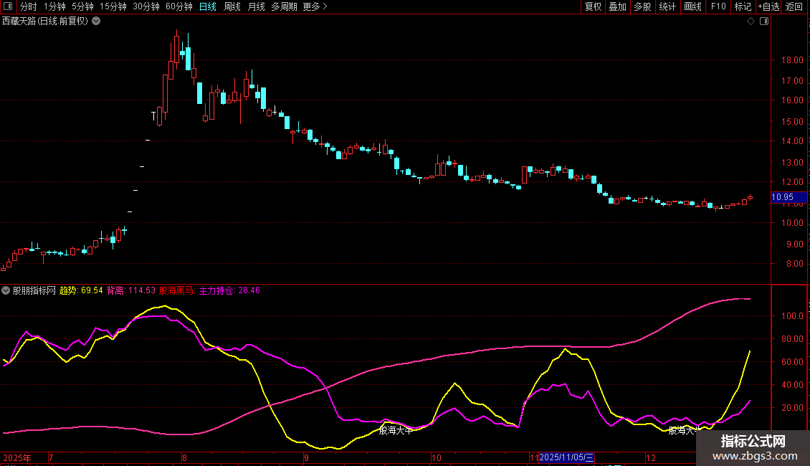Expand the 股朋指标网 indicator dropdown
This screenshot has height=466, width=810.
[6, 291]
